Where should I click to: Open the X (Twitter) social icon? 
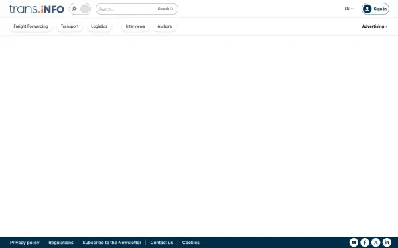click(x=376, y=243)
